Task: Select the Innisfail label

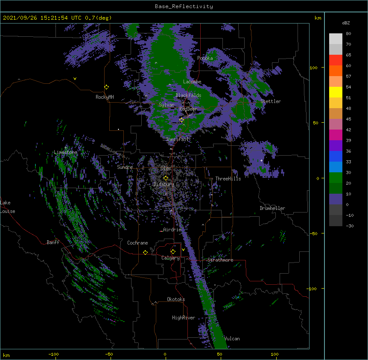Action: tap(177, 139)
